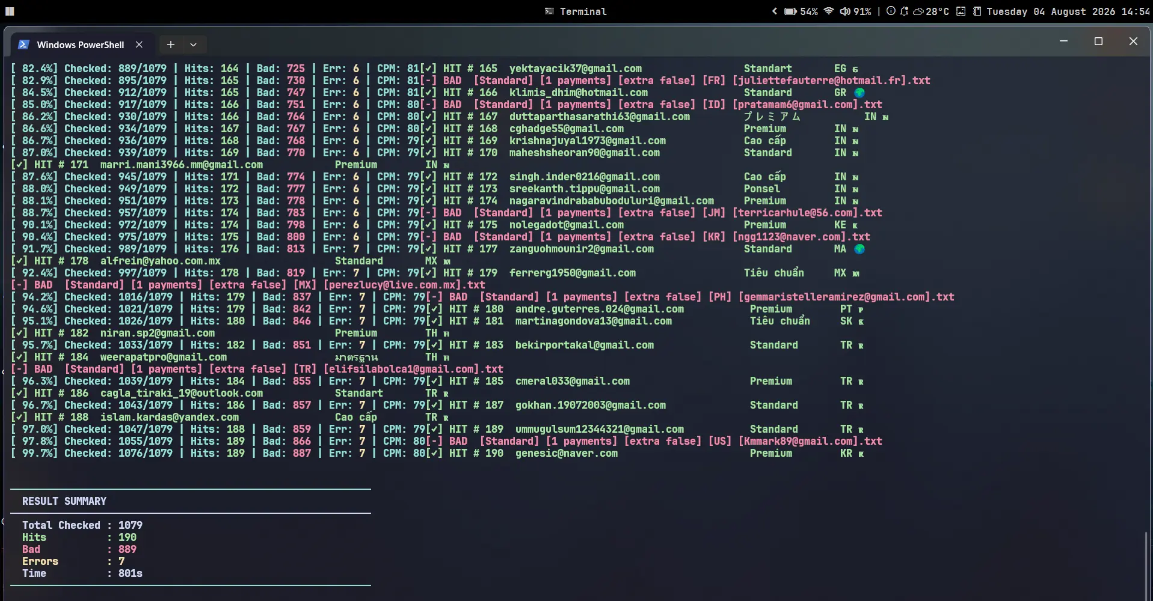Open the weather widget showing 28°C
This screenshot has height=601, width=1153.
[931, 11]
